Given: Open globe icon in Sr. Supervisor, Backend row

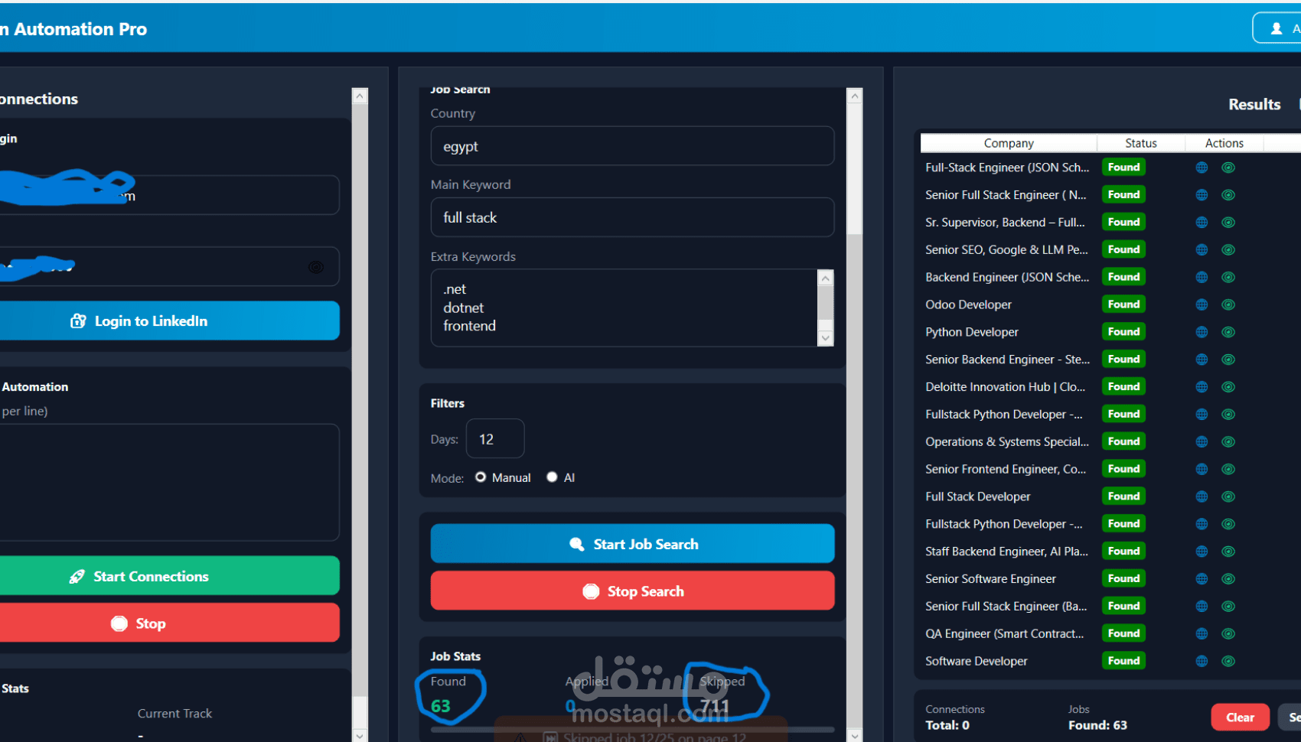Looking at the screenshot, I should pyautogui.click(x=1202, y=223).
